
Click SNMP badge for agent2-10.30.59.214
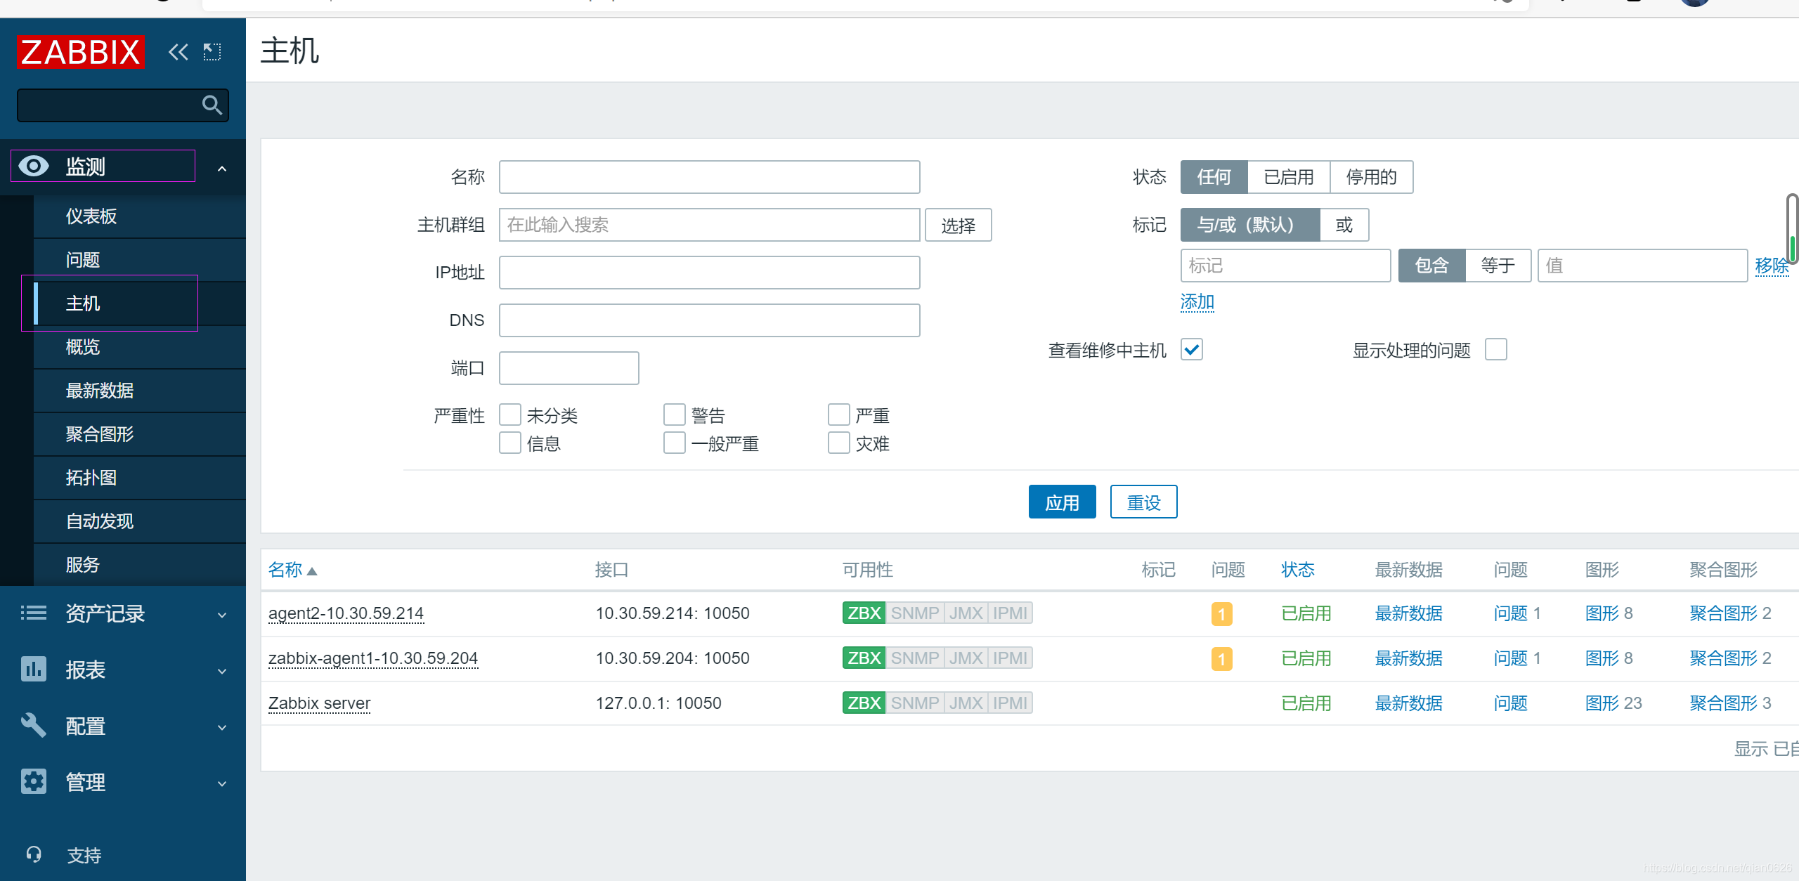[915, 613]
